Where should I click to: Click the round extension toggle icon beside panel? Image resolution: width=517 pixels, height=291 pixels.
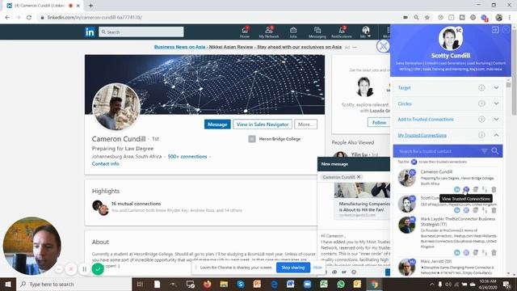383,46
